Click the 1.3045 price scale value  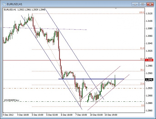click(x=149, y=43)
